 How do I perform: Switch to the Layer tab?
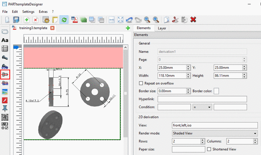162,28
